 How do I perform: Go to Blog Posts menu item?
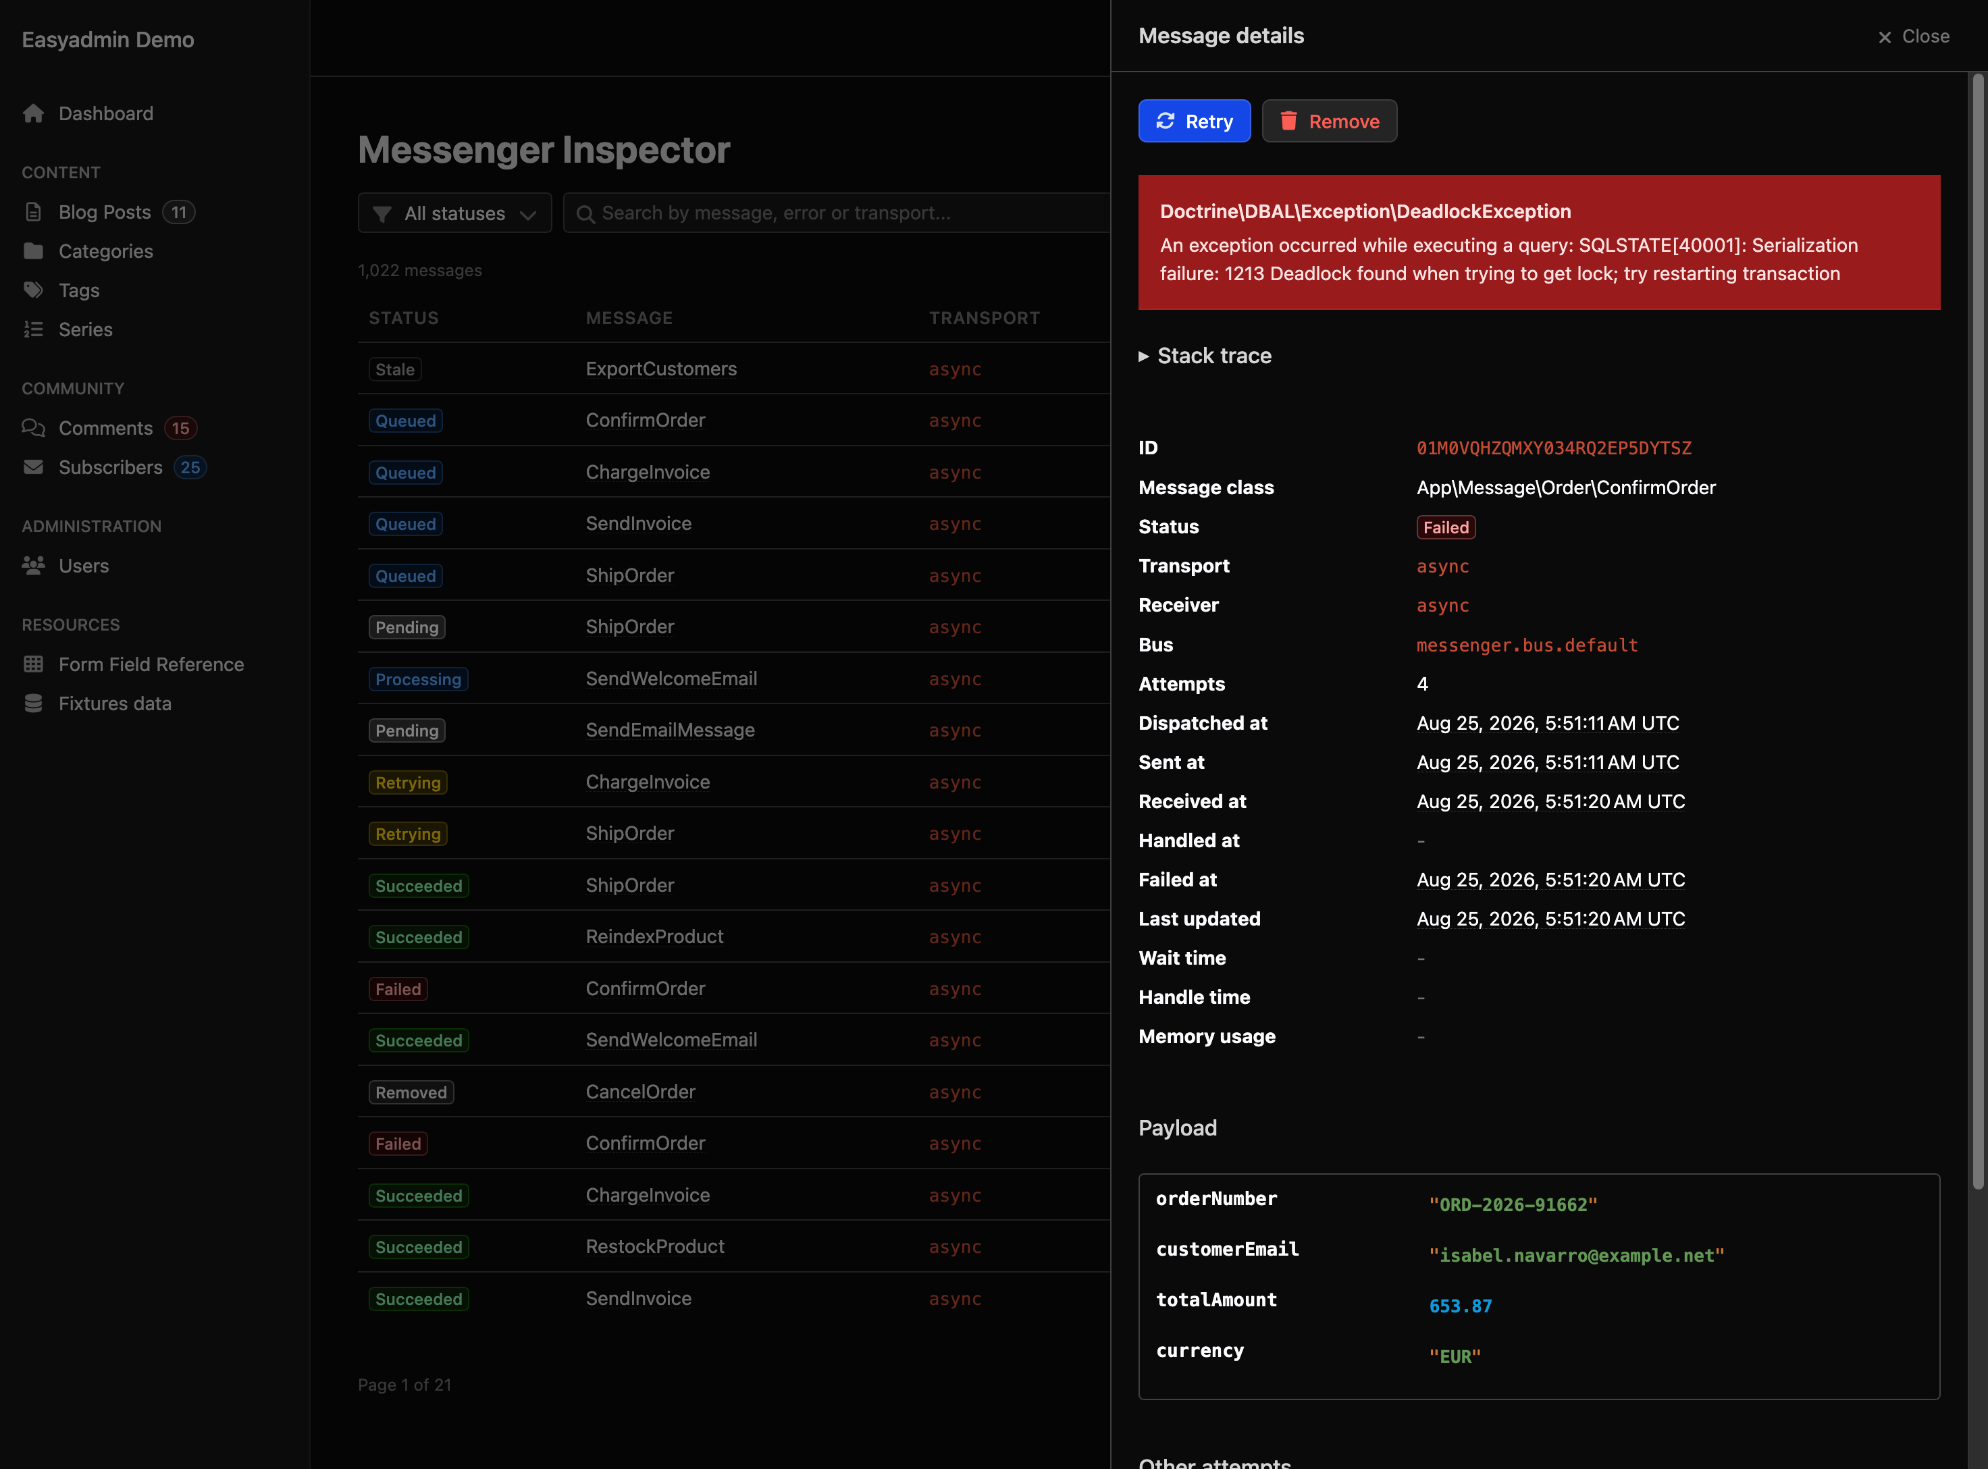coord(105,211)
